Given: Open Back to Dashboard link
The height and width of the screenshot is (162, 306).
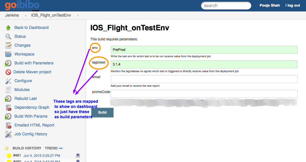Looking at the screenshot, I should 32,27.
